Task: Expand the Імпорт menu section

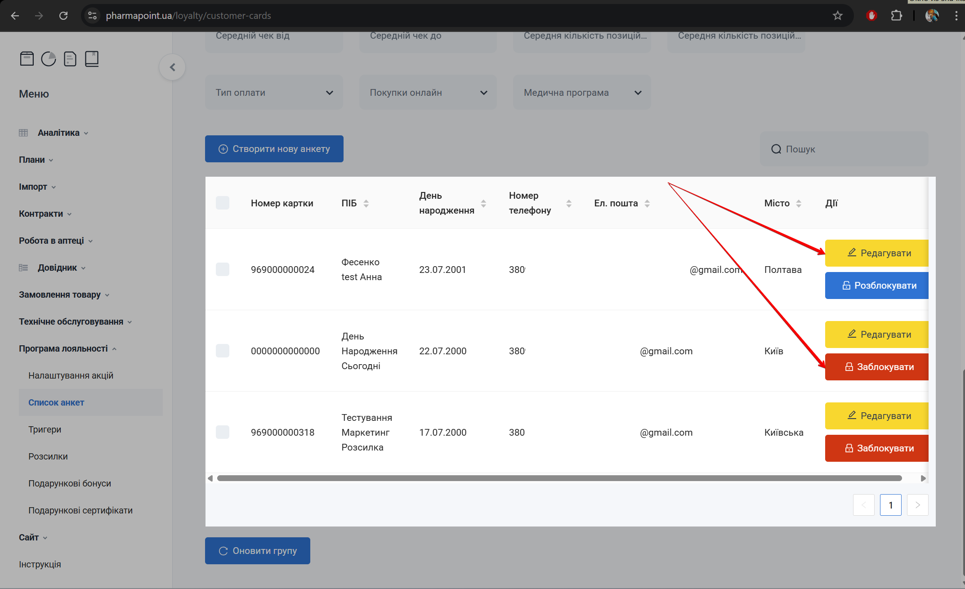Action: 37,187
